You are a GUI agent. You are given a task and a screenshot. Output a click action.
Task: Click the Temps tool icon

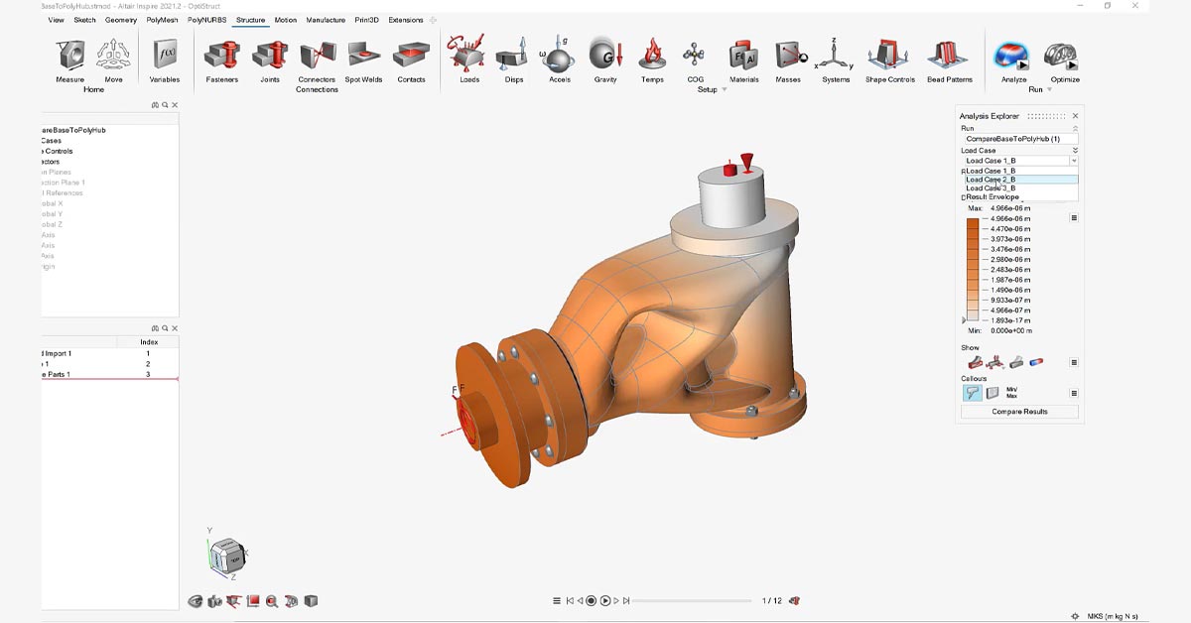point(652,57)
